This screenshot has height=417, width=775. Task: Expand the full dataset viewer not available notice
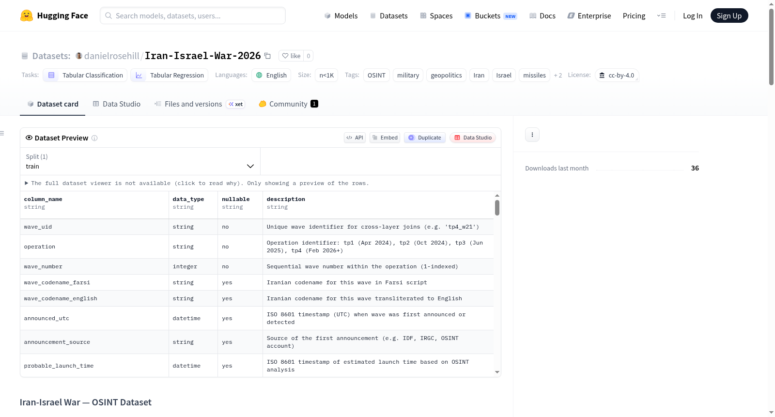[197, 183]
